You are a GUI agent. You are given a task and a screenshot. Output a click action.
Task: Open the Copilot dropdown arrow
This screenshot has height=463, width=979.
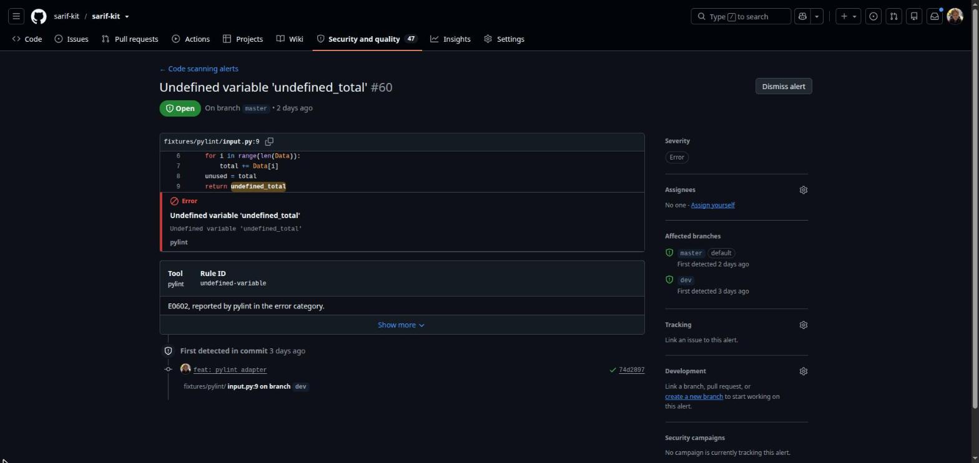click(817, 16)
